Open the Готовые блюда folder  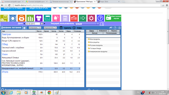95,49
